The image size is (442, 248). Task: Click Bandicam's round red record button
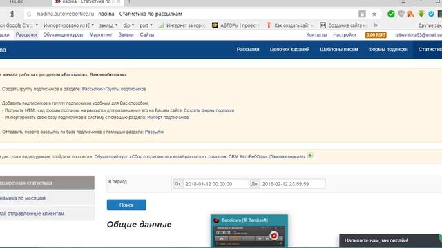point(273,236)
